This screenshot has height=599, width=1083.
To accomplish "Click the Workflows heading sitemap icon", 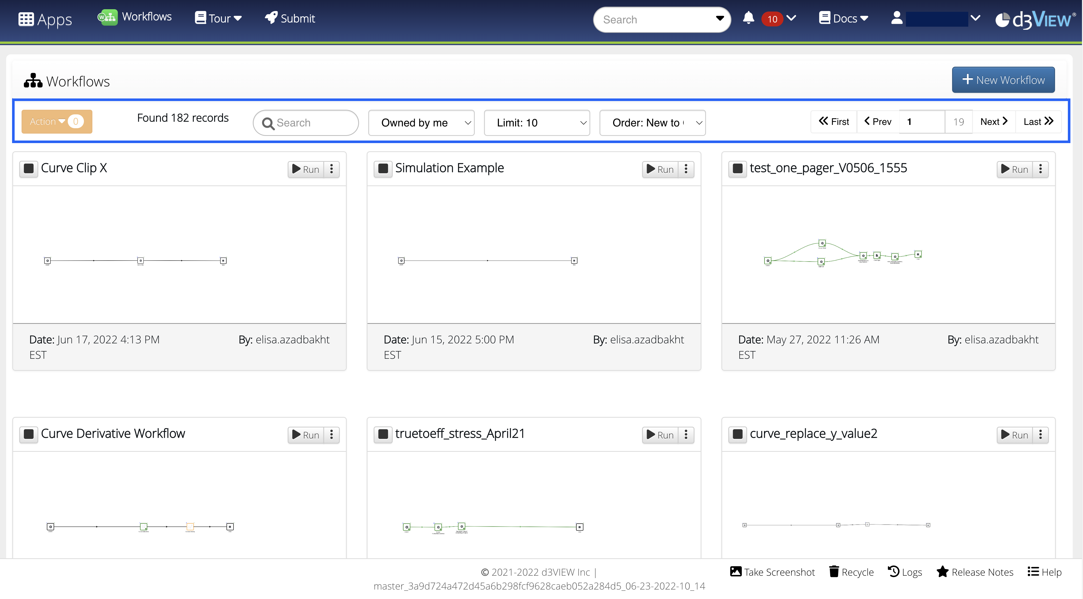I will (33, 81).
